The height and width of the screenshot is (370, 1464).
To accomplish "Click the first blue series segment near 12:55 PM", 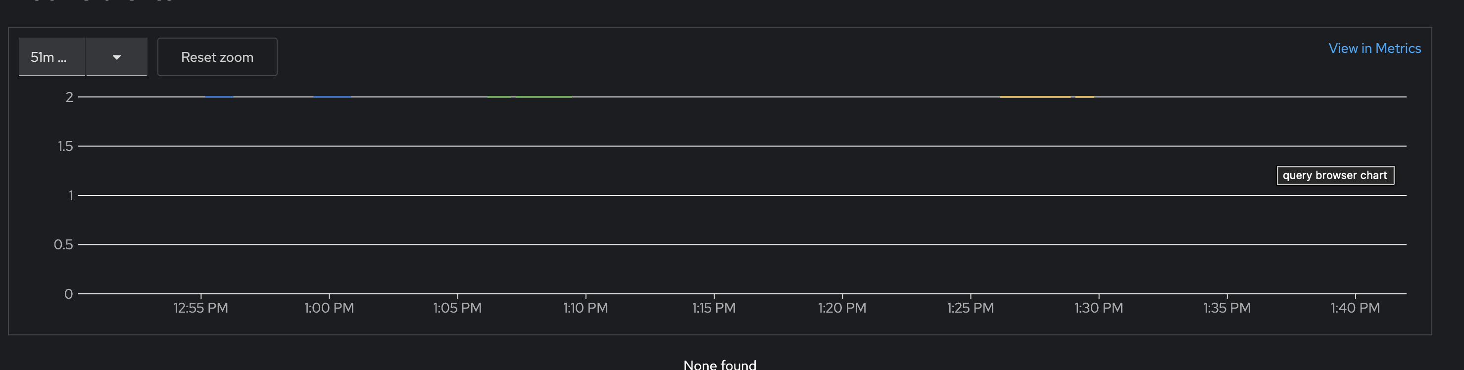I will click(x=219, y=97).
